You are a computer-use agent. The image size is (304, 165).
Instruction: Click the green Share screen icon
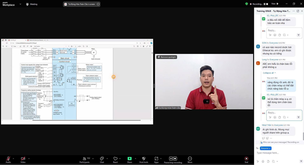pos(130,159)
